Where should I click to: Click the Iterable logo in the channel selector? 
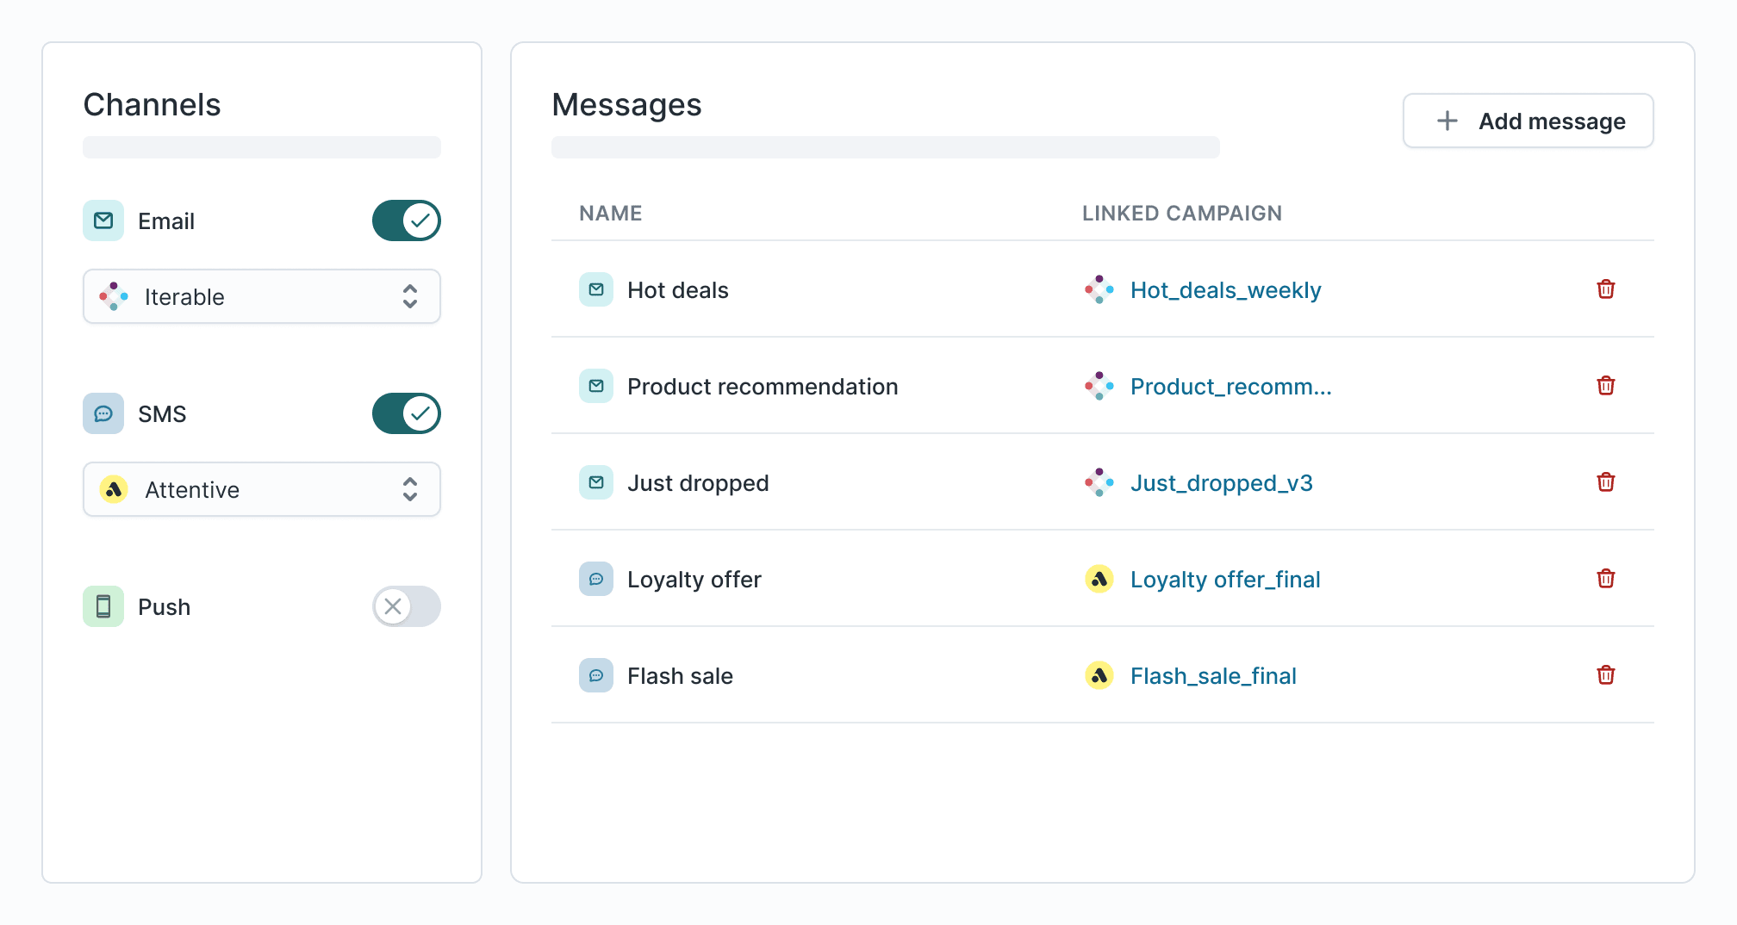pyautogui.click(x=113, y=296)
